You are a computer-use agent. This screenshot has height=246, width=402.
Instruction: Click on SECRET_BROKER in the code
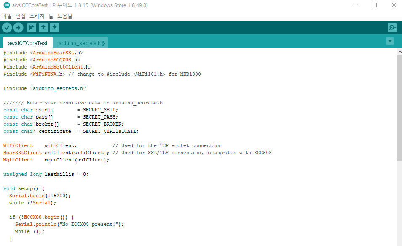coord(102,124)
